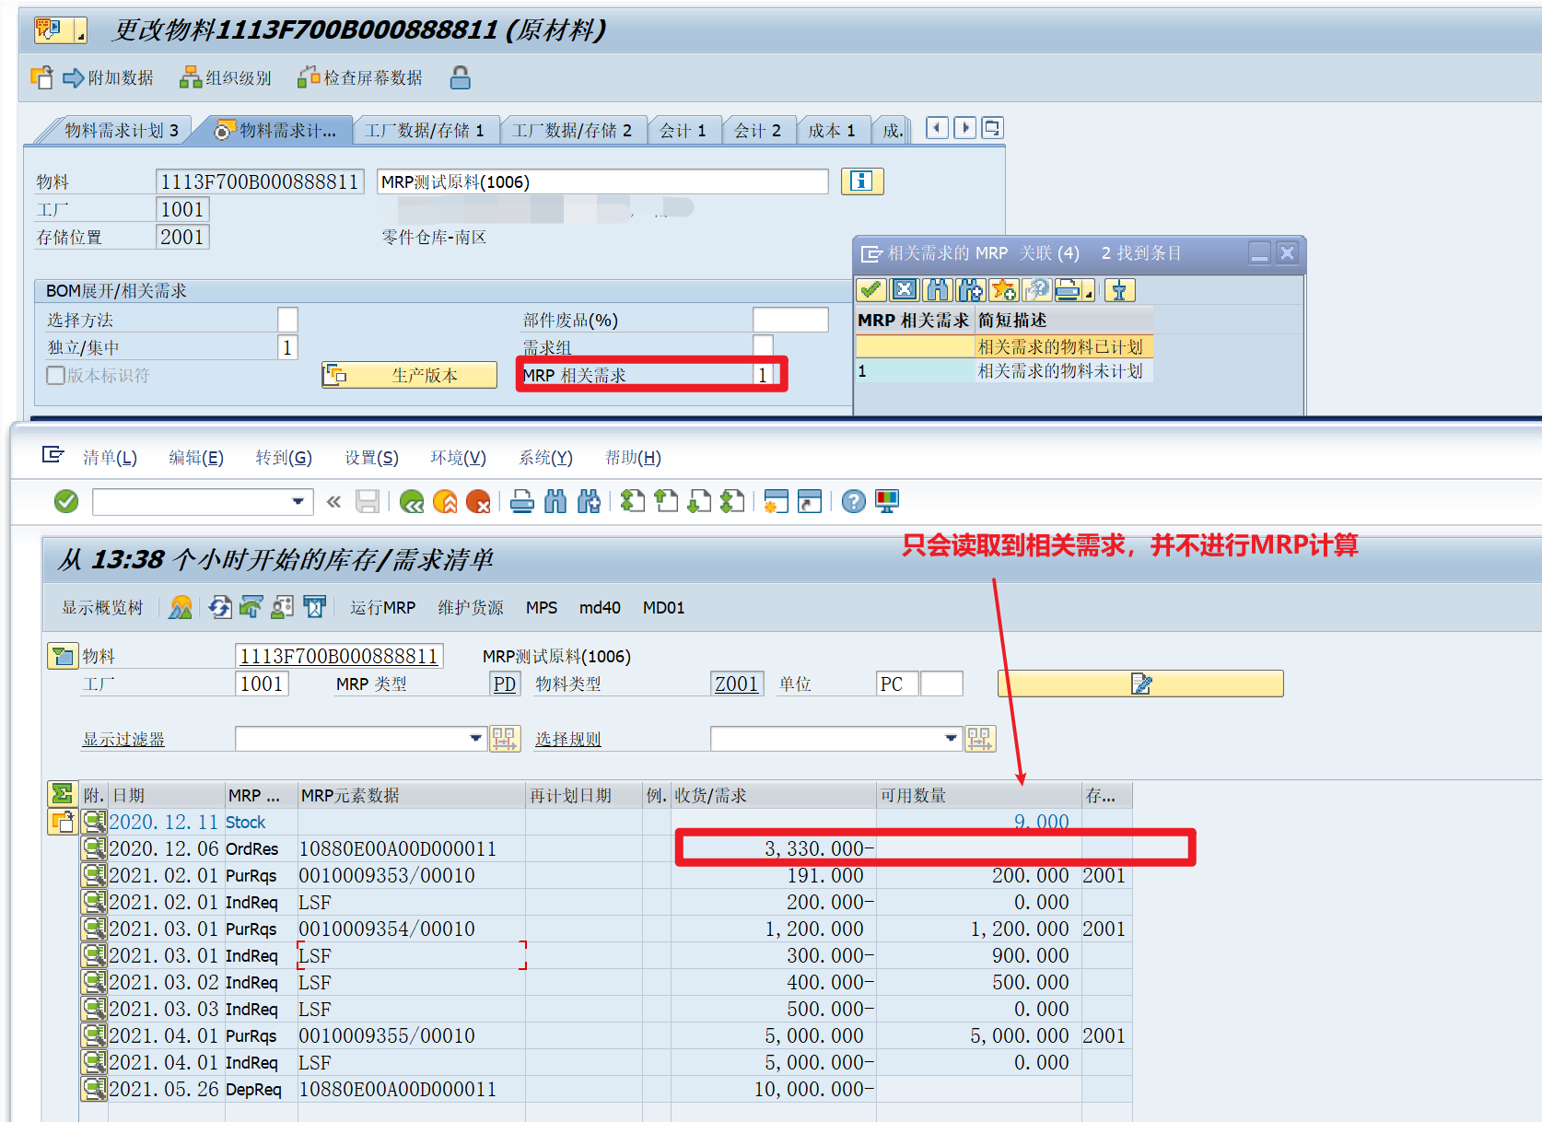
Task: Confirm the MRP popup with green checkmark
Action: click(870, 289)
